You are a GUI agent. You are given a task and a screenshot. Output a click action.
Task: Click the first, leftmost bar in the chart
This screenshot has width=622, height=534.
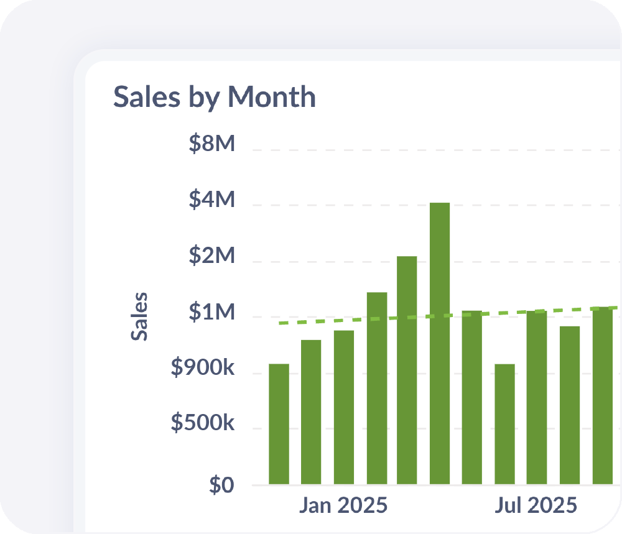pos(279,424)
